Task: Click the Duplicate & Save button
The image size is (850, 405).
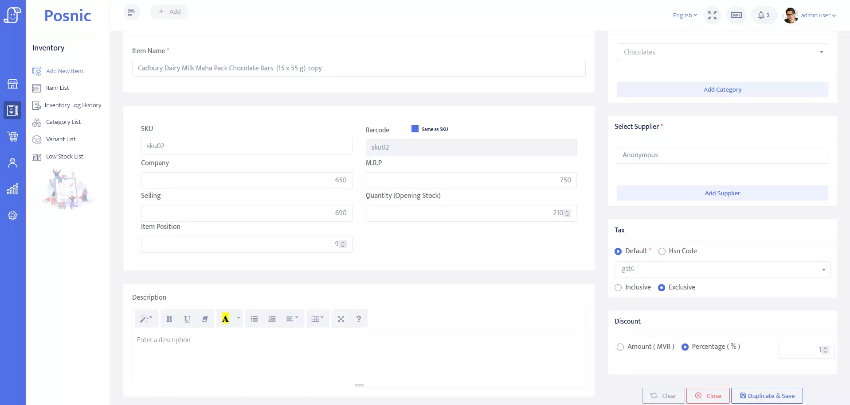Action: (767, 396)
